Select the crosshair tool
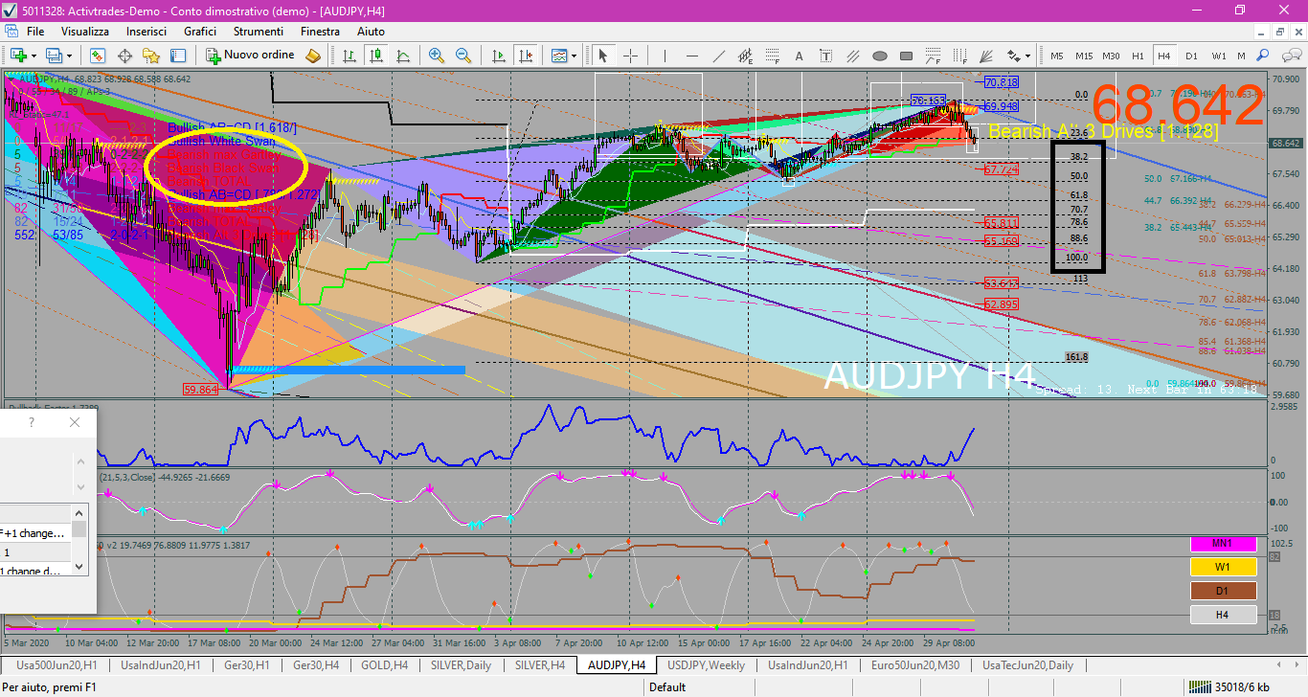The image size is (1308, 697). (x=630, y=56)
